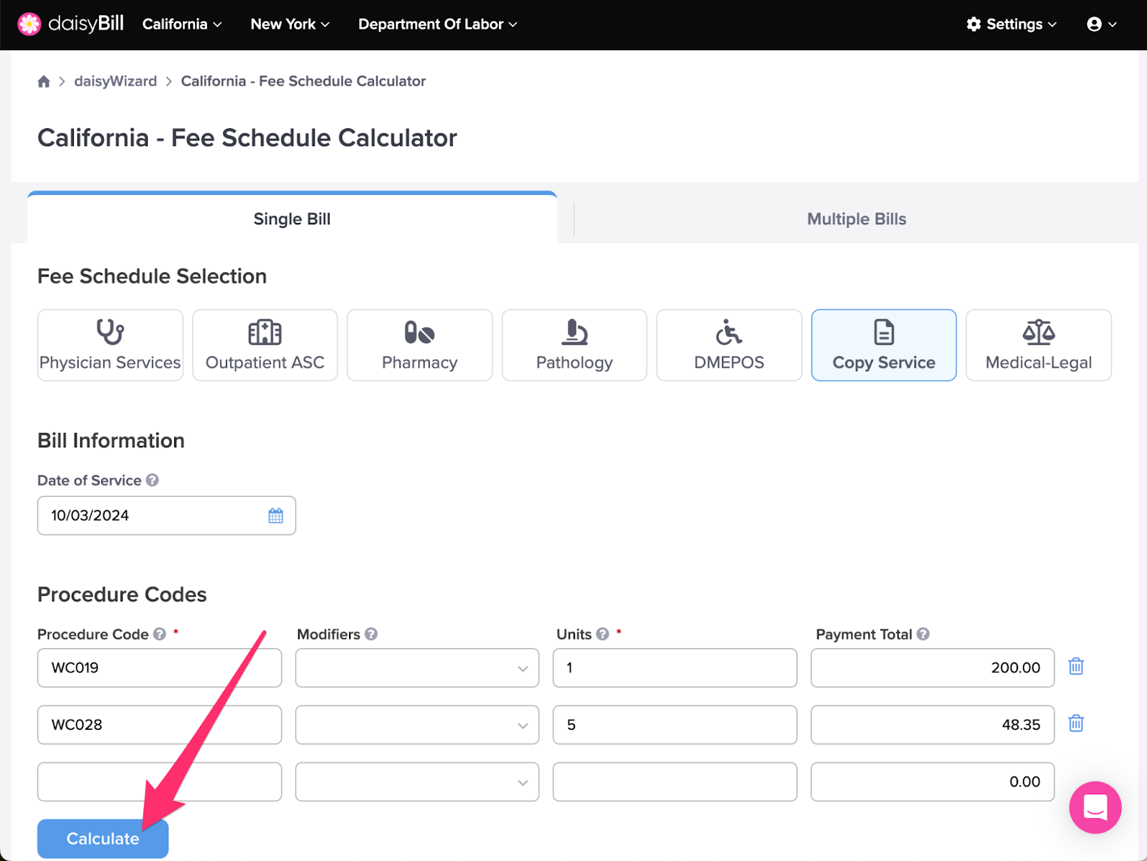Click the home breadcrumb icon
The width and height of the screenshot is (1147, 861).
pyautogui.click(x=44, y=82)
